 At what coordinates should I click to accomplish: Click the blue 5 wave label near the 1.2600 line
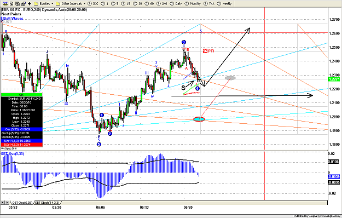tap(201, 31)
